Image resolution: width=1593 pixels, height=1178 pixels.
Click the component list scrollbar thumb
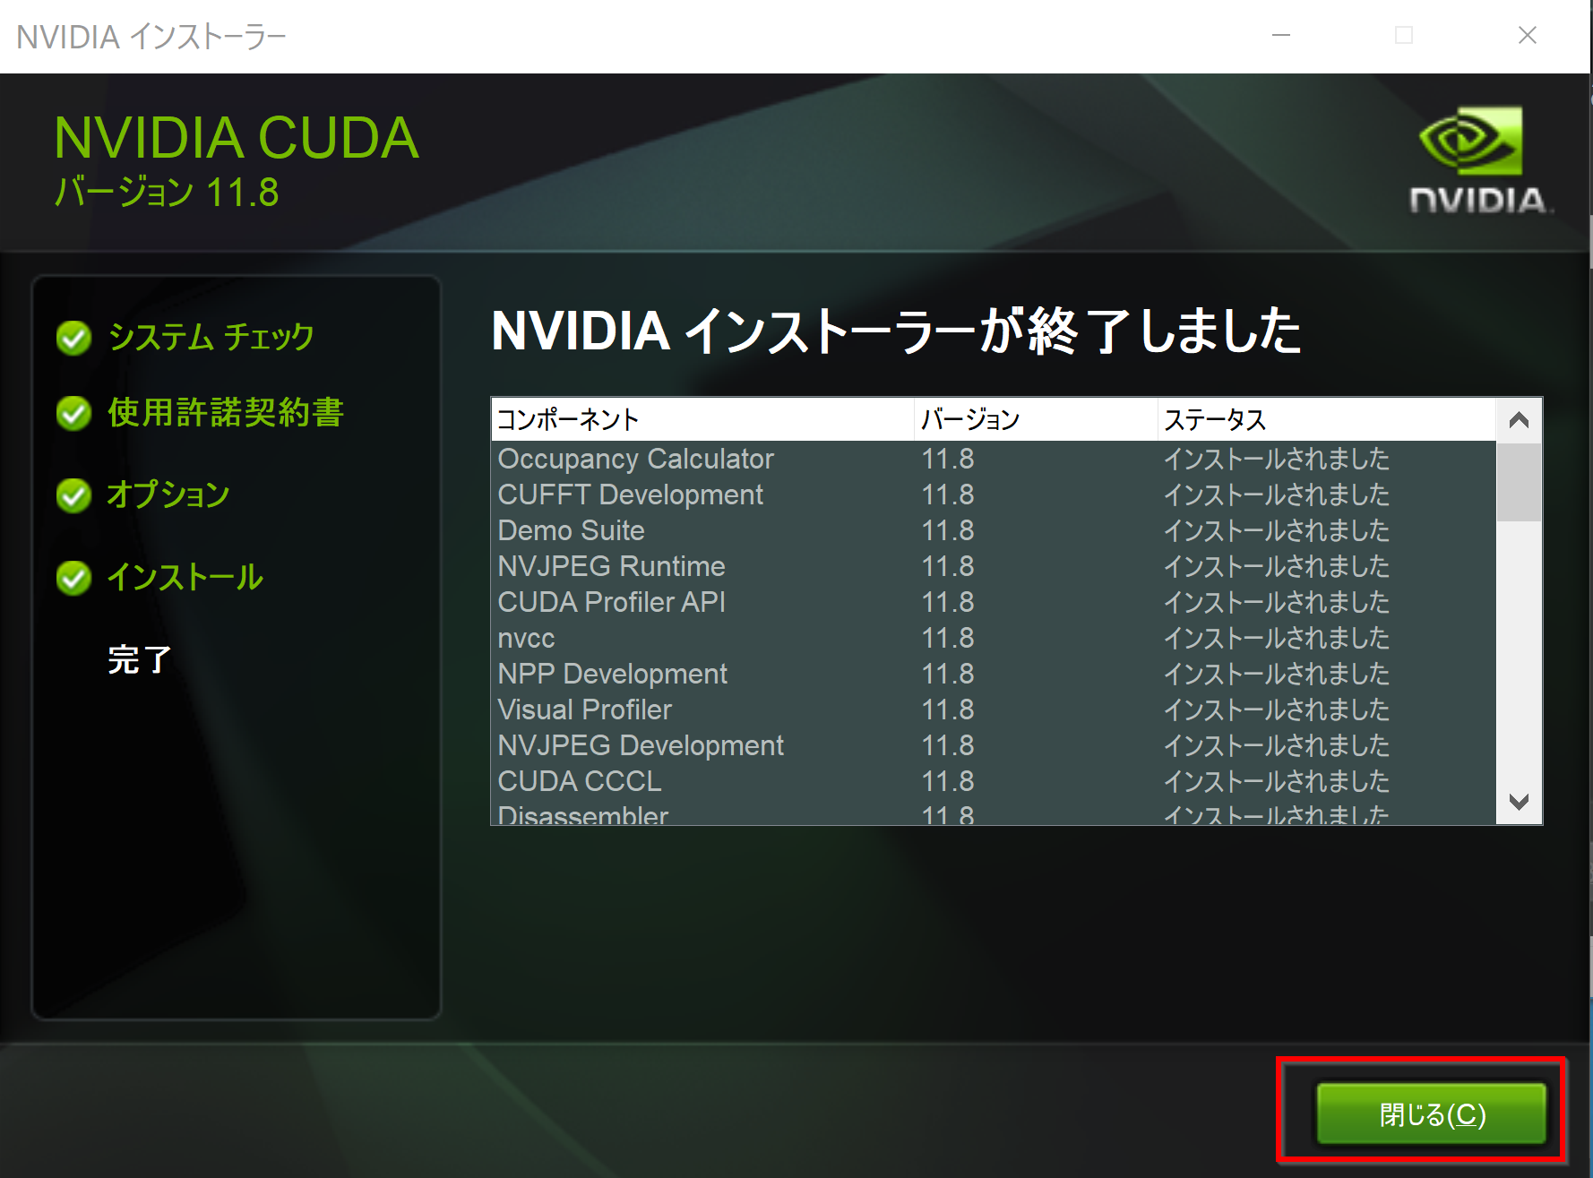tap(1519, 481)
